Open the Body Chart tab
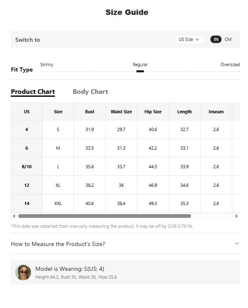Screen dimensions: 248x308 [91, 92]
